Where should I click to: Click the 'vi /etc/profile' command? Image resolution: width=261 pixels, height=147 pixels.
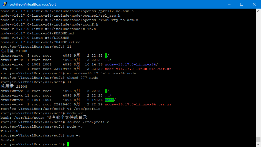[x=84, y=109]
